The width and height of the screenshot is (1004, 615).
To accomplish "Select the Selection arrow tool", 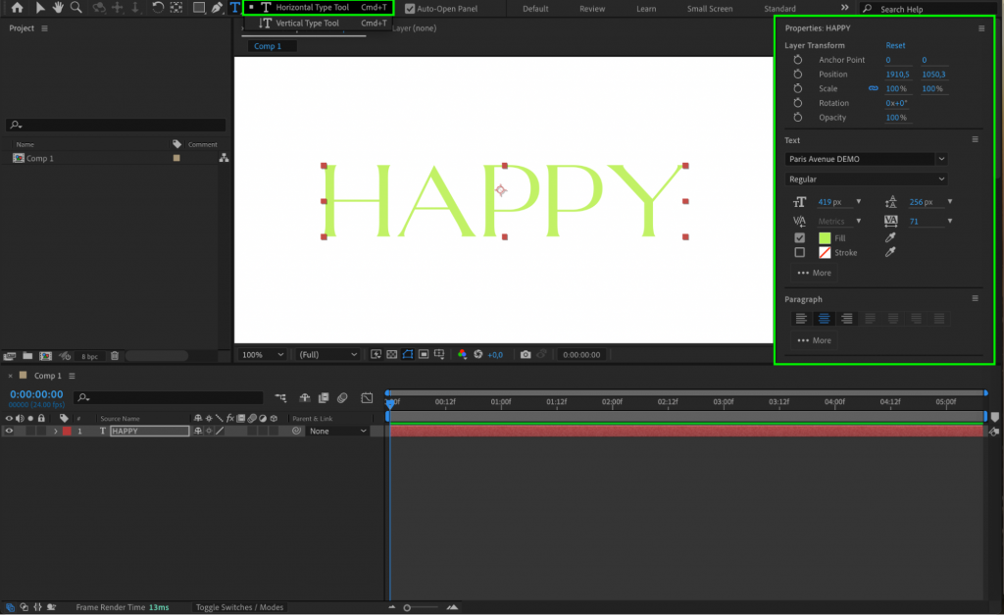I will (41, 8).
